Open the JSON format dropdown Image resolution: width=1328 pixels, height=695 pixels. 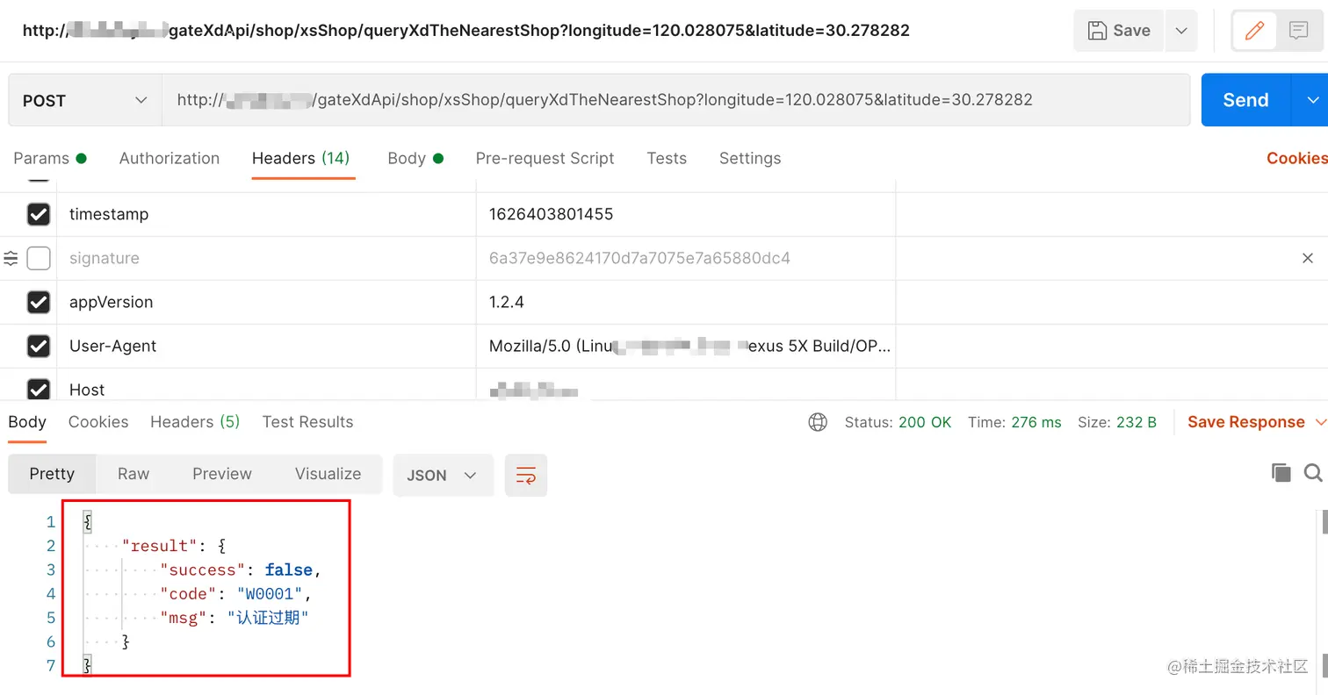pos(443,475)
